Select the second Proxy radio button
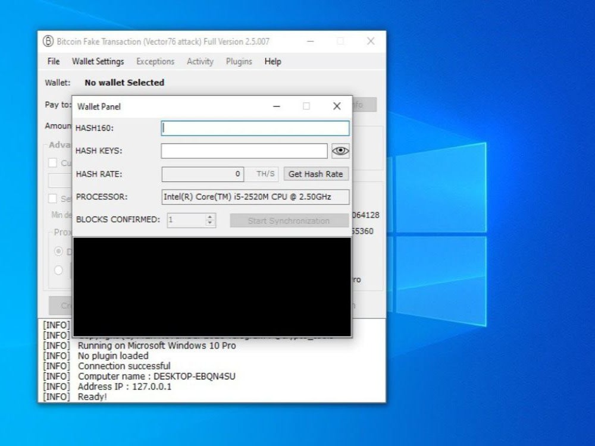 (58, 270)
